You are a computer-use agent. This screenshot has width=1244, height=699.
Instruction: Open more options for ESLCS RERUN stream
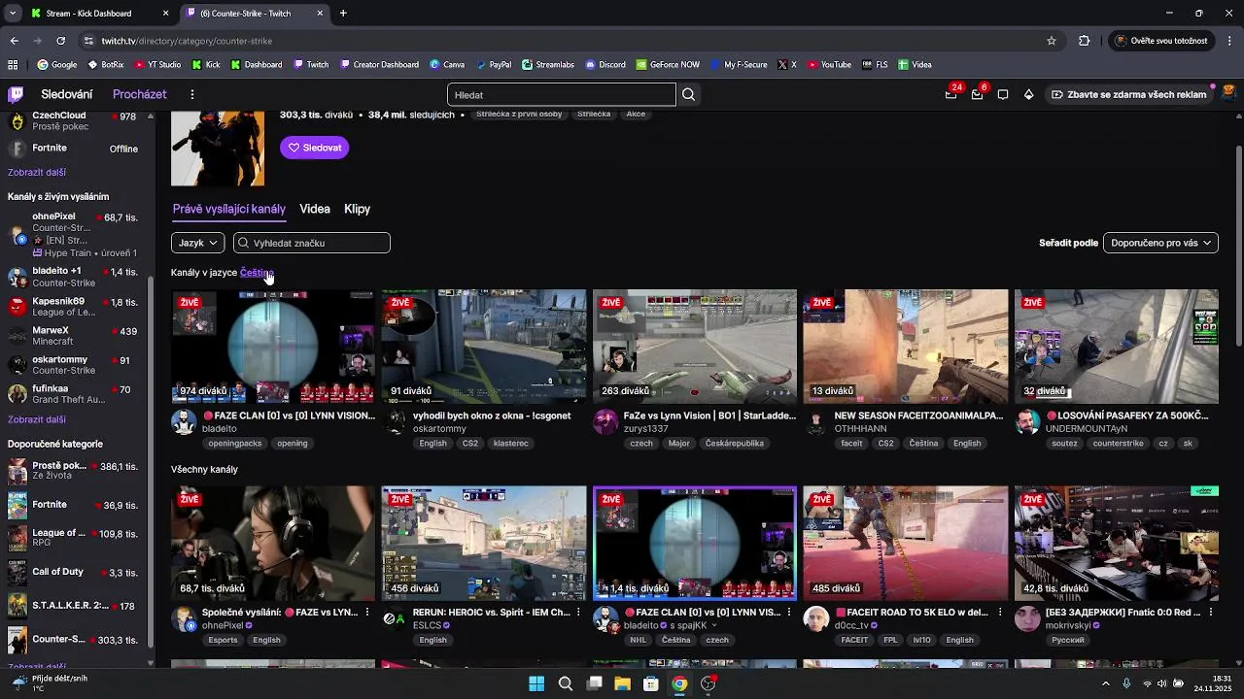coord(578,613)
